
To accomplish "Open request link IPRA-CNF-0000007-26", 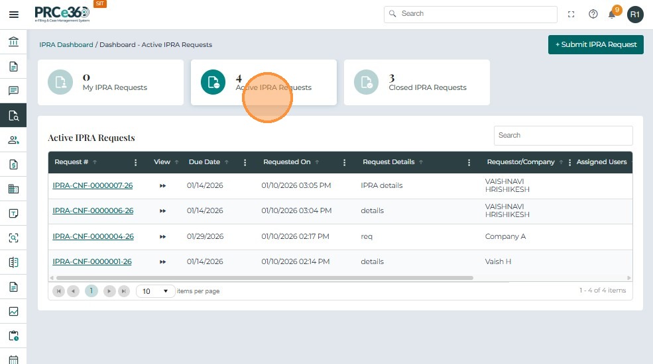I will tap(92, 185).
